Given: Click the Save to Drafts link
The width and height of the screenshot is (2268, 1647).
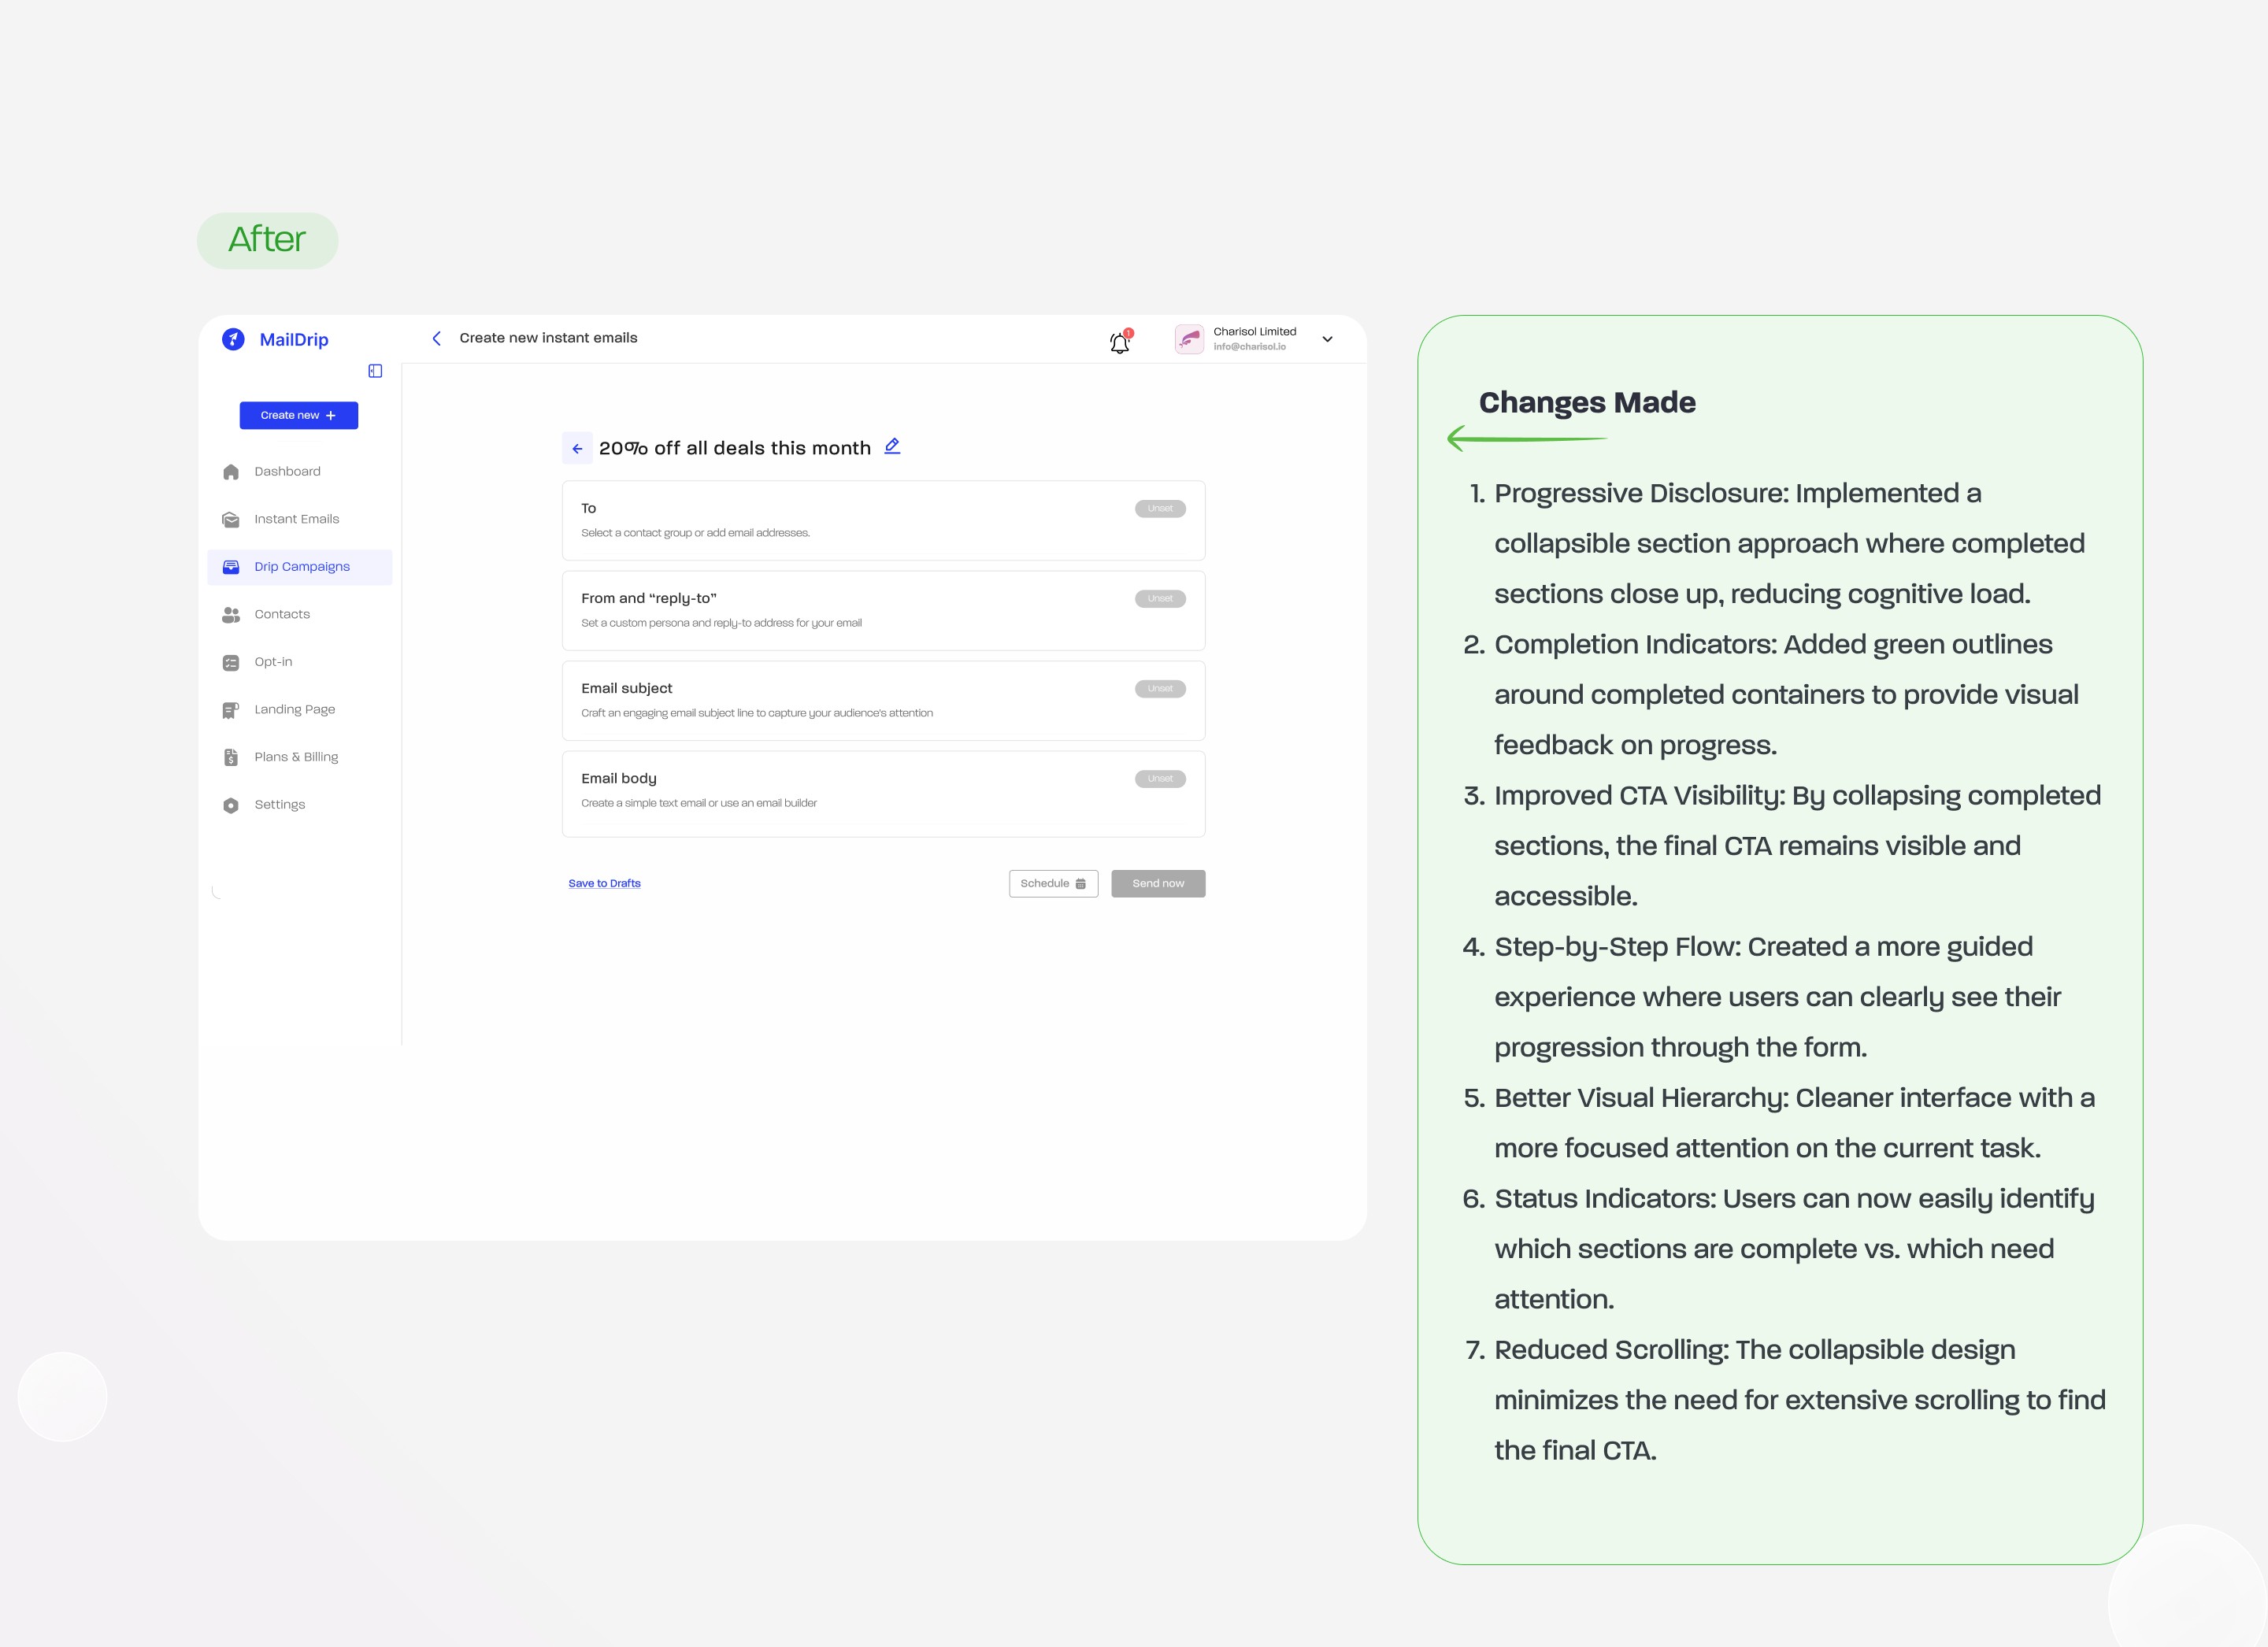Looking at the screenshot, I should tap(604, 883).
